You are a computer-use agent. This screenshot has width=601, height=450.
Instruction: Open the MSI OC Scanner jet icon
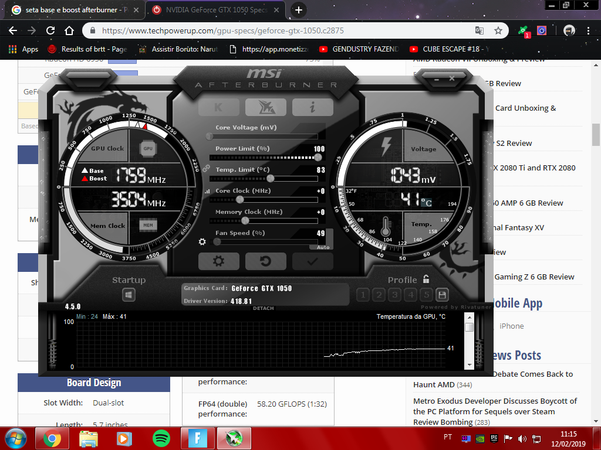pyautogui.click(x=266, y=108)
